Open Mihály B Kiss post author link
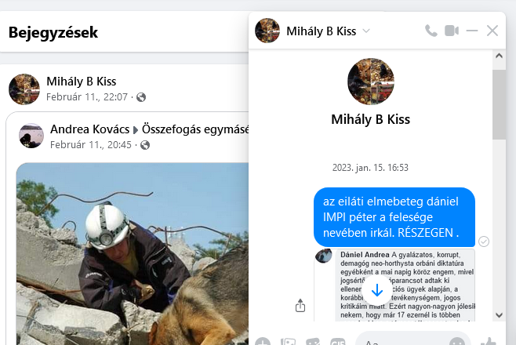Viewport: 516px width, 345px height. (x=82, y=82)
